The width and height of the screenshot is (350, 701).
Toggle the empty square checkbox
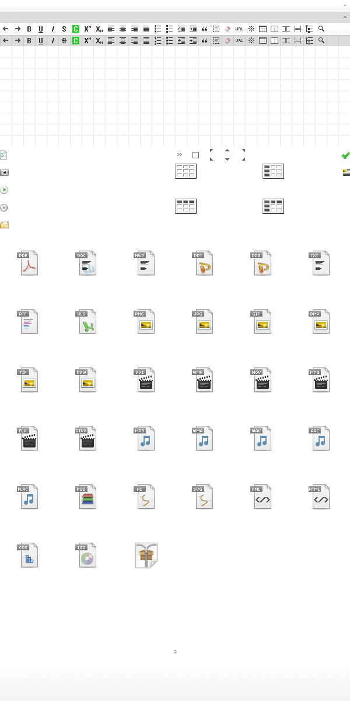coord(195,155)
